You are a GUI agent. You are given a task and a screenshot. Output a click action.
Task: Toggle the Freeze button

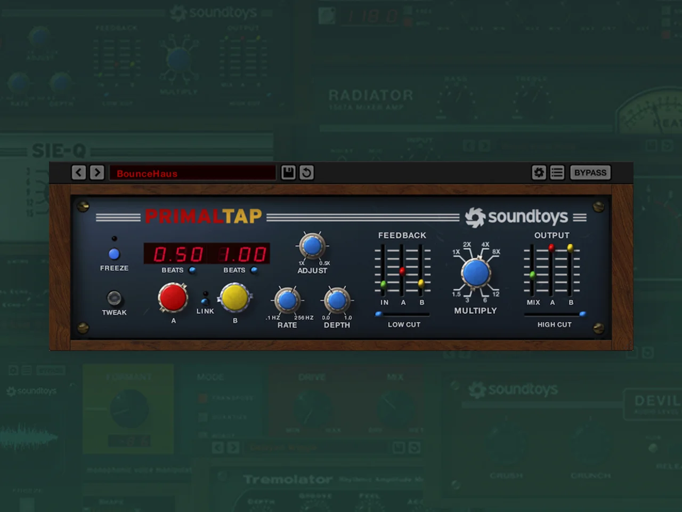coord(114,254)
